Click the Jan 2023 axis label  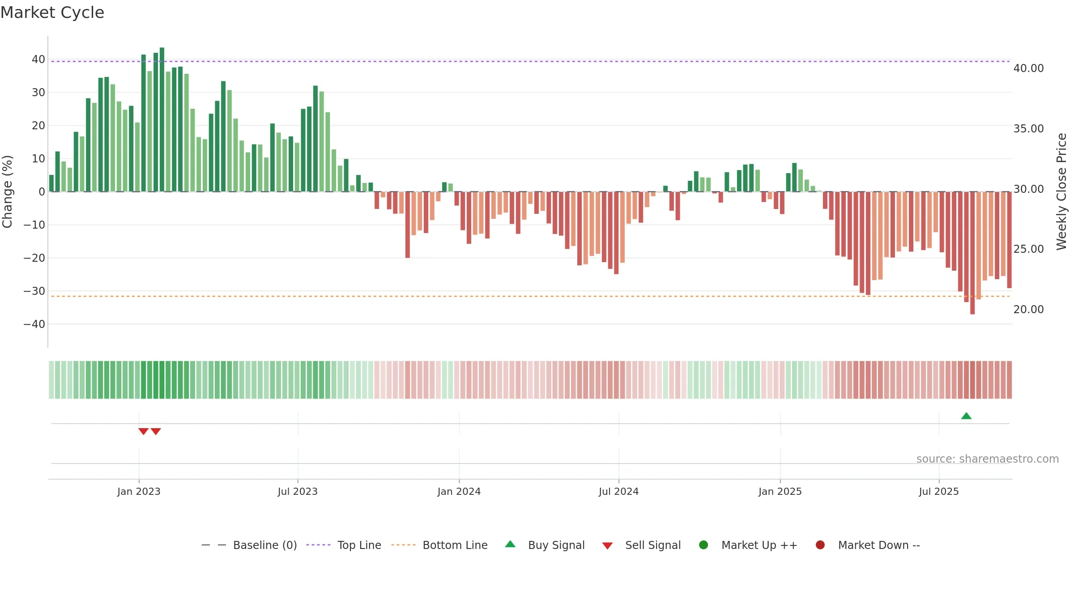click(139, 491)
